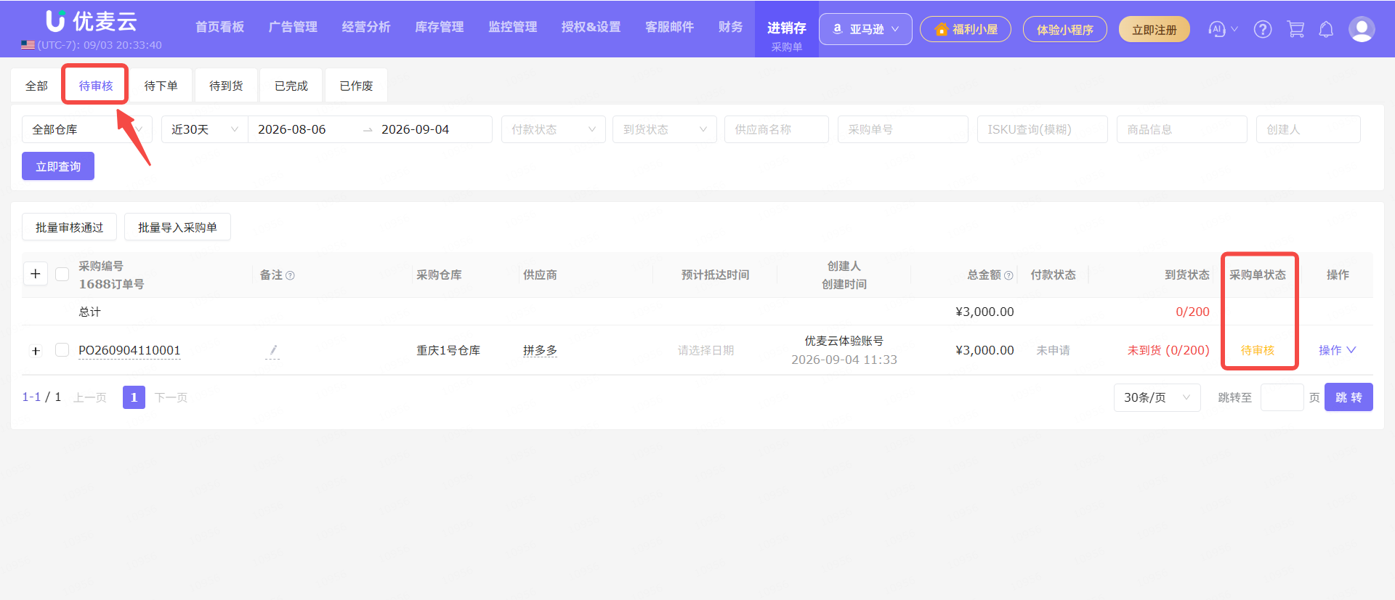Screen dimensions: 1395x600
Task: Click the 备注 help icon
Action: (x=290, y=275)
